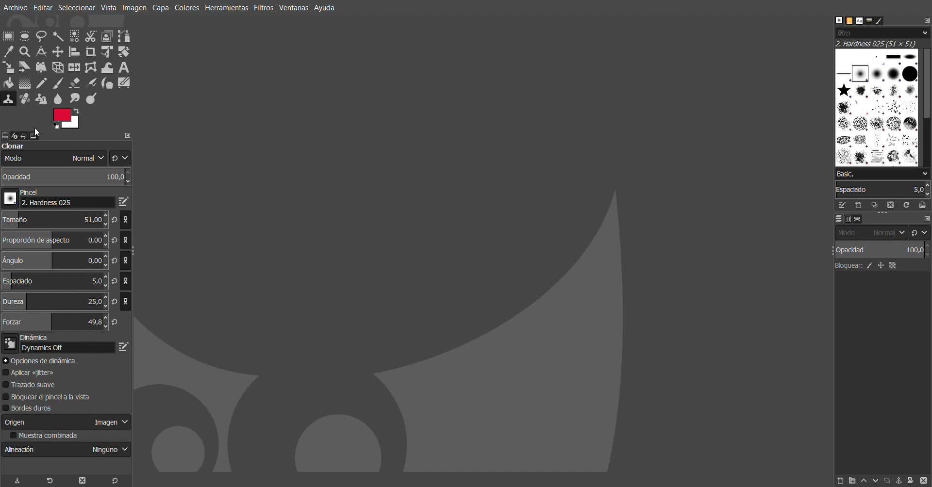This screenshot has width=932, height=487.
Task: Toggle the lock alpha channel checkerboard icon
Action: pos(892,265)
